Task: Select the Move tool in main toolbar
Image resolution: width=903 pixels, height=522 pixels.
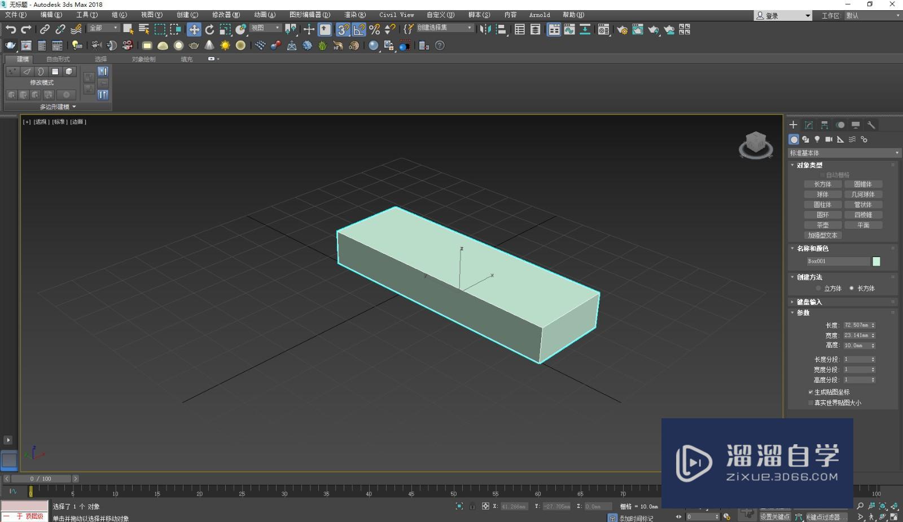Action: [x=194, y=29]
